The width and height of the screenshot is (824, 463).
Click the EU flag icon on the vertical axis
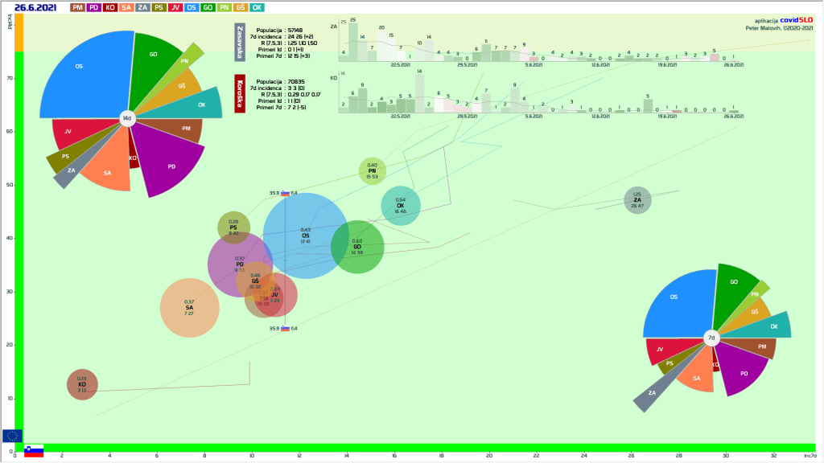pos(12,436)
